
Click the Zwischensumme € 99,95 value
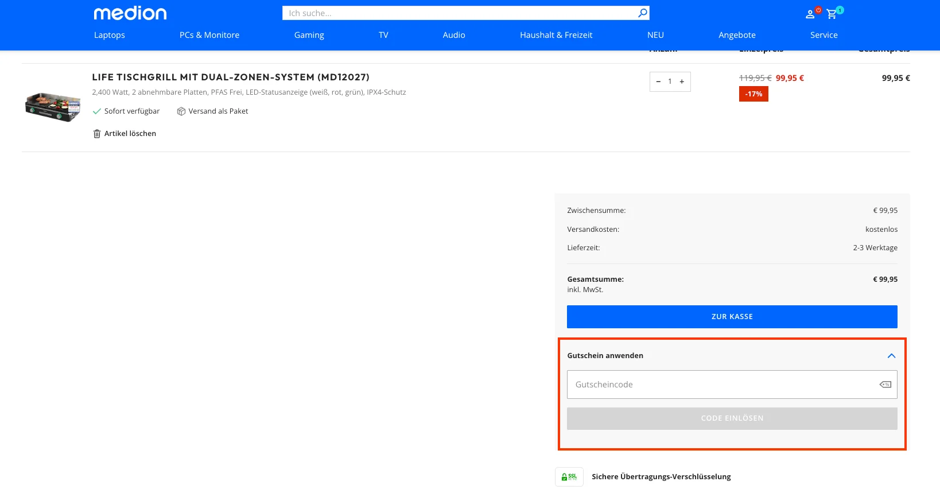click(885, 211)
